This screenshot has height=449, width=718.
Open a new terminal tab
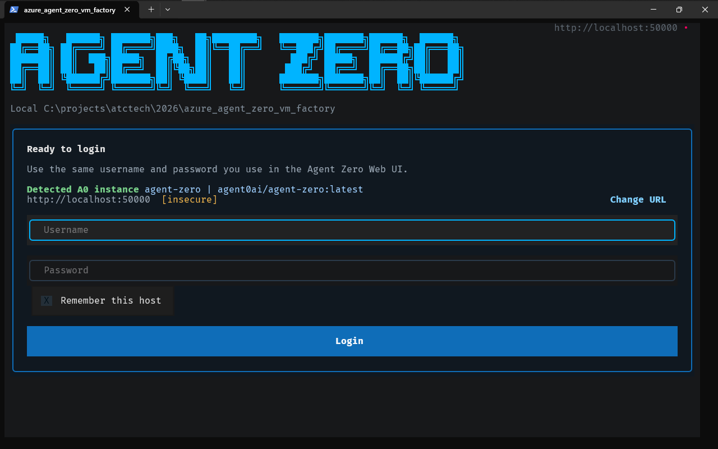[x=151, y=10]
